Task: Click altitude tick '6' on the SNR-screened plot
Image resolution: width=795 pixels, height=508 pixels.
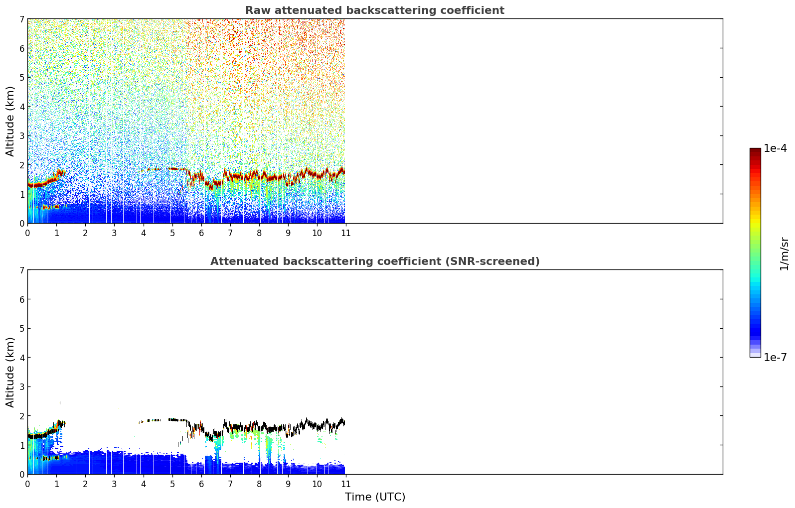Action: (22, 299)
